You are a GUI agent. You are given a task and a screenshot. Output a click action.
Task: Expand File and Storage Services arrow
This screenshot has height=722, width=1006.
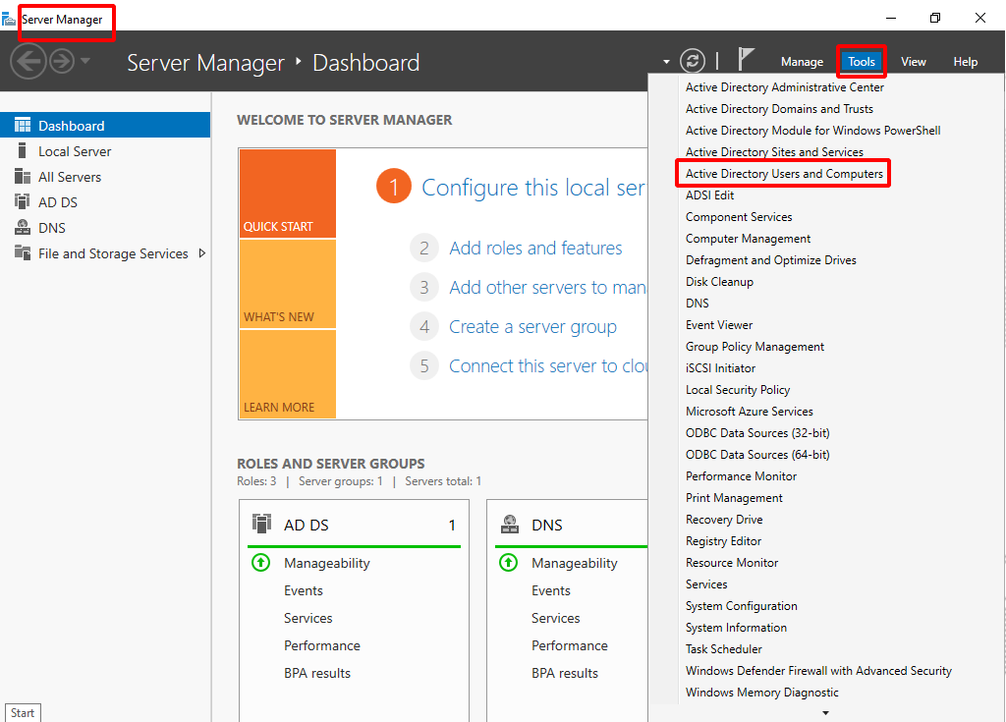coord(202,253)
